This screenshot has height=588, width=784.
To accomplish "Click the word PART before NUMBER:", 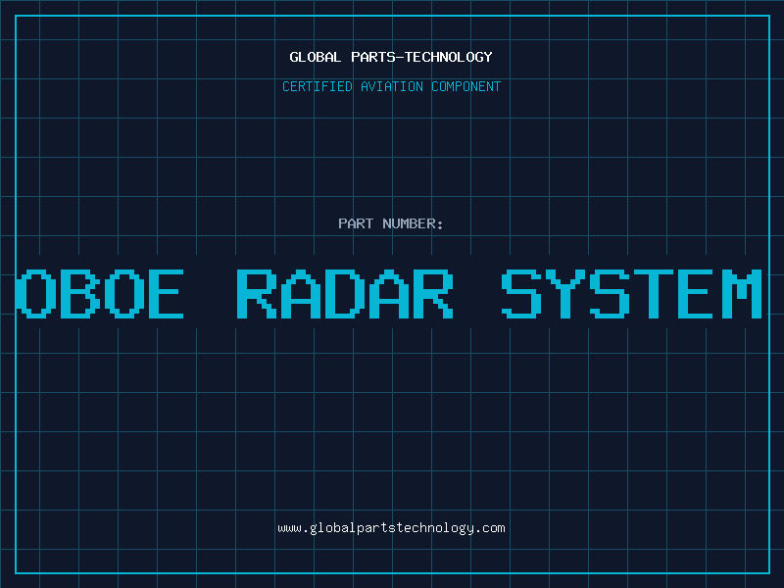I will click(x=356, y=223).
